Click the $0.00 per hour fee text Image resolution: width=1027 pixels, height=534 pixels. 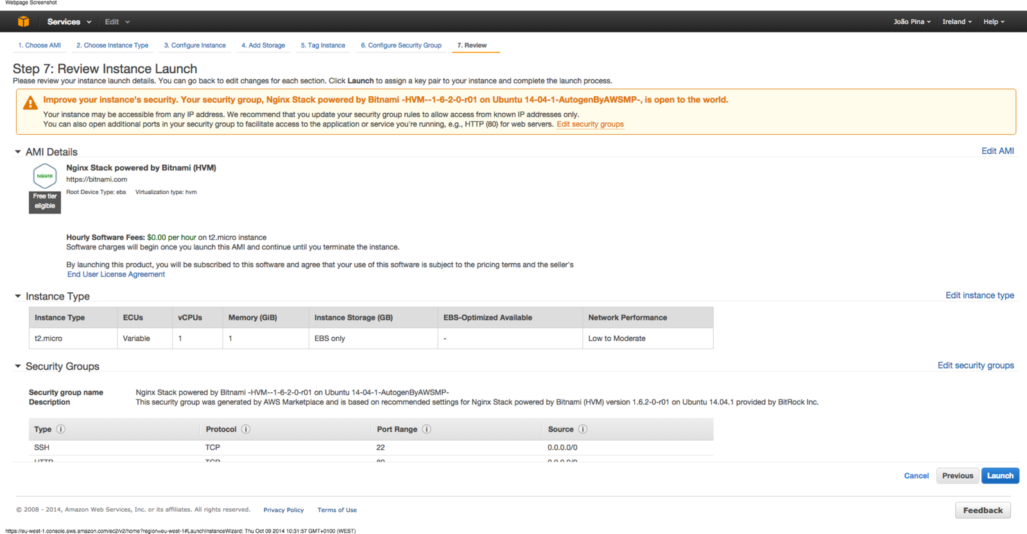[171, 237]
